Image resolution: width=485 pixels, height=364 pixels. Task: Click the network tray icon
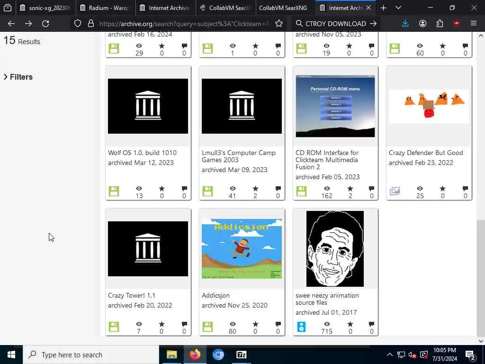tap(401, 355)
